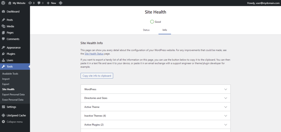Click Copy site info to clipboard button
This screenshot has width=281, height=132.
tap(97, 75)
